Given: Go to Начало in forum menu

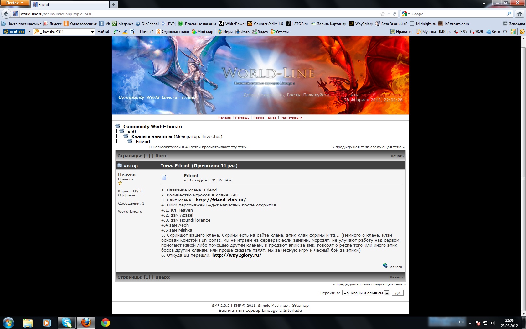Looking at the screenshot, I should 224,118.
